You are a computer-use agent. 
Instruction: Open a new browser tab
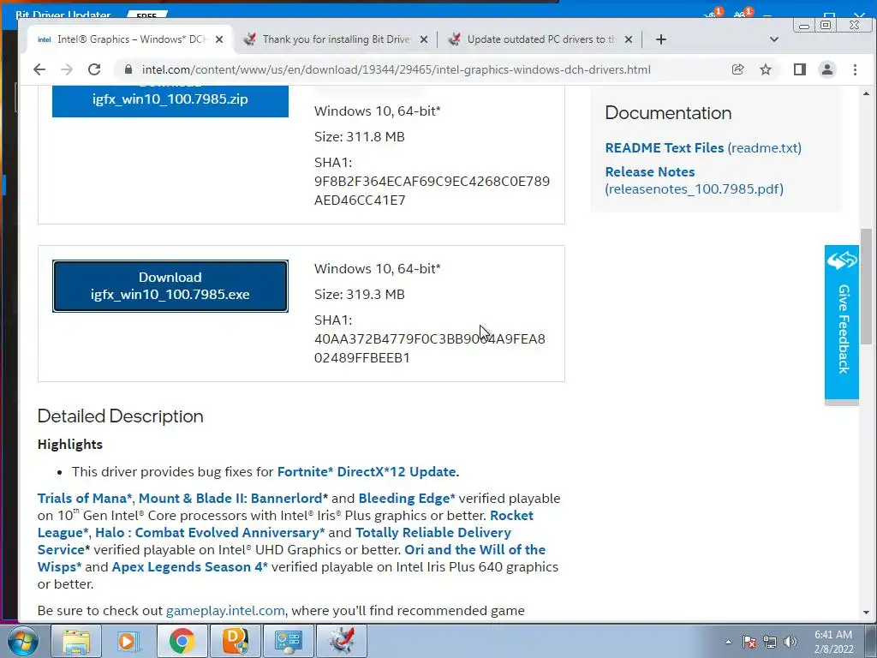click(x=661, y=39)
